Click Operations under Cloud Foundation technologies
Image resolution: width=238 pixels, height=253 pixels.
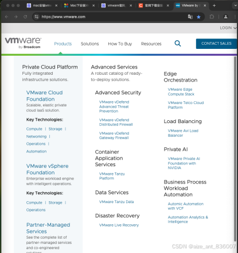[36, 144]
